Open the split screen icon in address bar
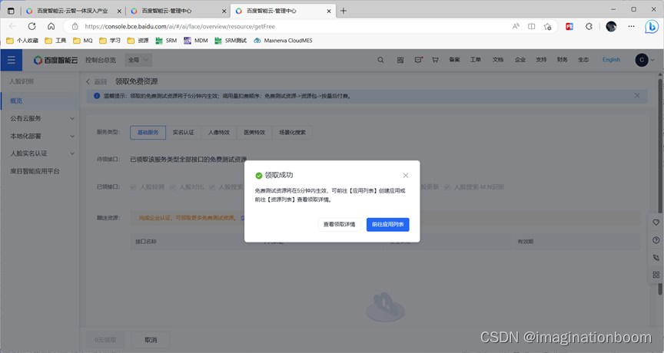The height and width of the screenshot is (353, 664). tap(532, 26)
